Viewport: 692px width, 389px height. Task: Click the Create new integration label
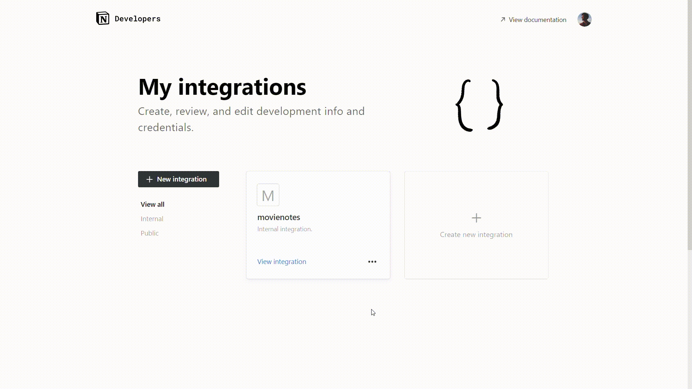point(476,234)
